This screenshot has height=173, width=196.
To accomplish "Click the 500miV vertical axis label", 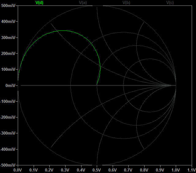I will [x=8, y=5].
